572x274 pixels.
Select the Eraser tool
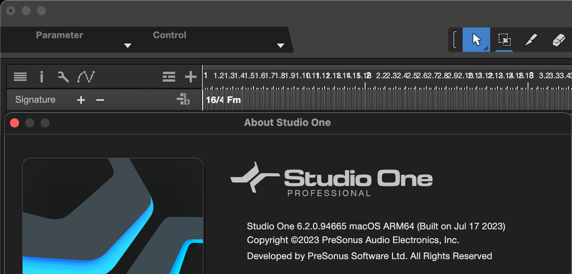pyautogui.click(x=559, y=40)
